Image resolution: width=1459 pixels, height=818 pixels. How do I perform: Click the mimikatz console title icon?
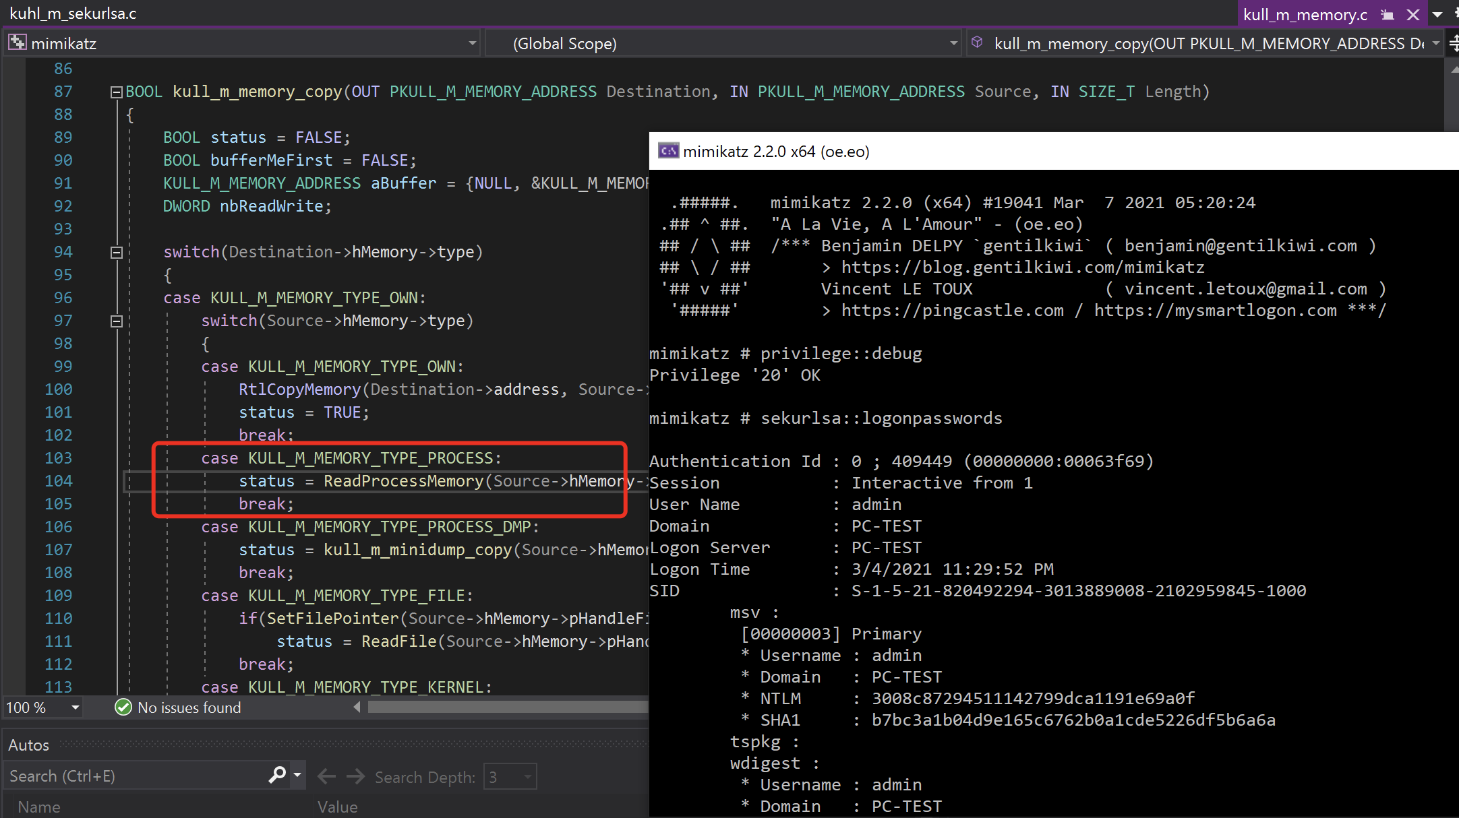click(x=668, y=151)
